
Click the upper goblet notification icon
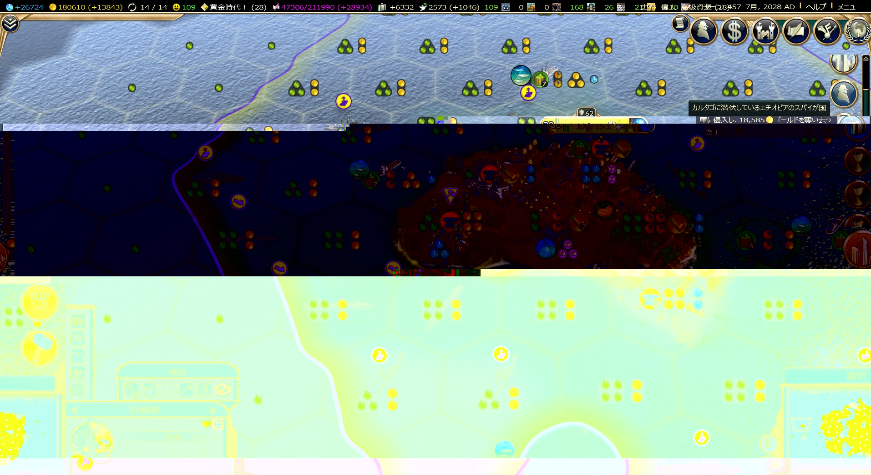[x=858, y=160]
